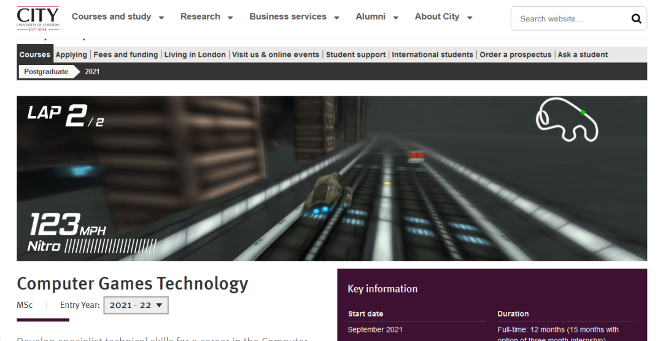Open the Ask a student page
Screen dimensions: 663x341
tap(583, 55)
